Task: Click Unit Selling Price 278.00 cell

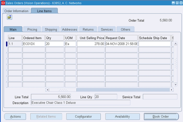Action: pyautogui.click(x=91, y=44)
